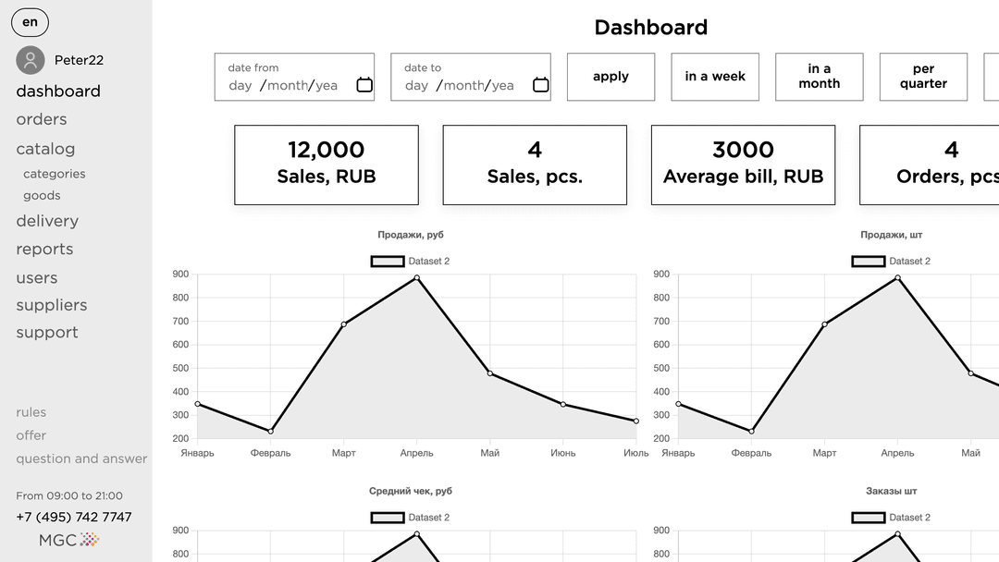999x562 pixels.
Task: Click the Peter22 user avatar icon
Action: pos(31,60)
